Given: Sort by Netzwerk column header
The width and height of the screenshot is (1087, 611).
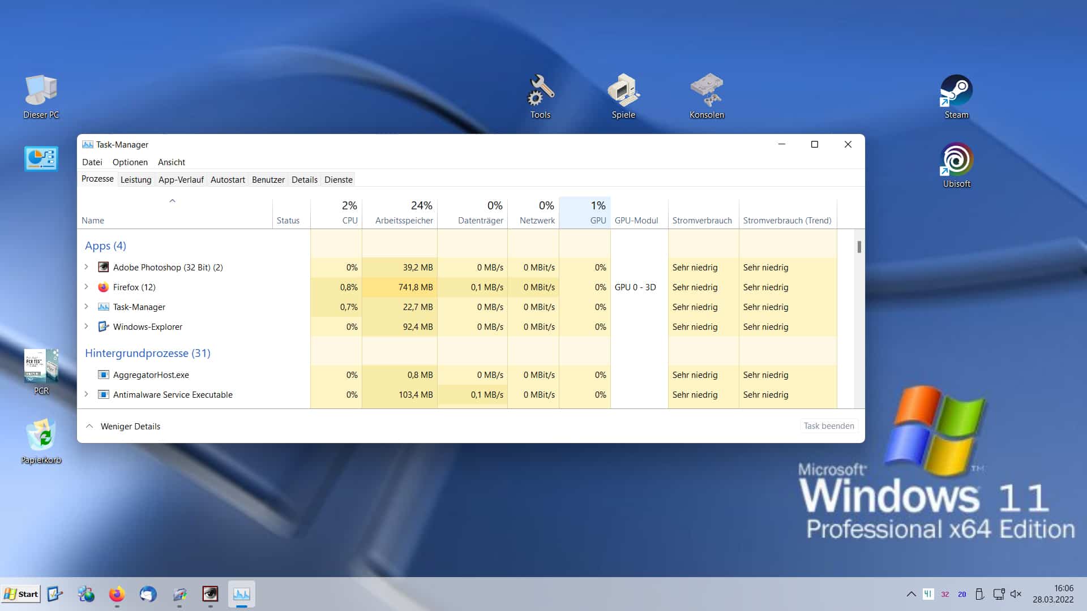Looking at the screenshot, I should [533, 213].
